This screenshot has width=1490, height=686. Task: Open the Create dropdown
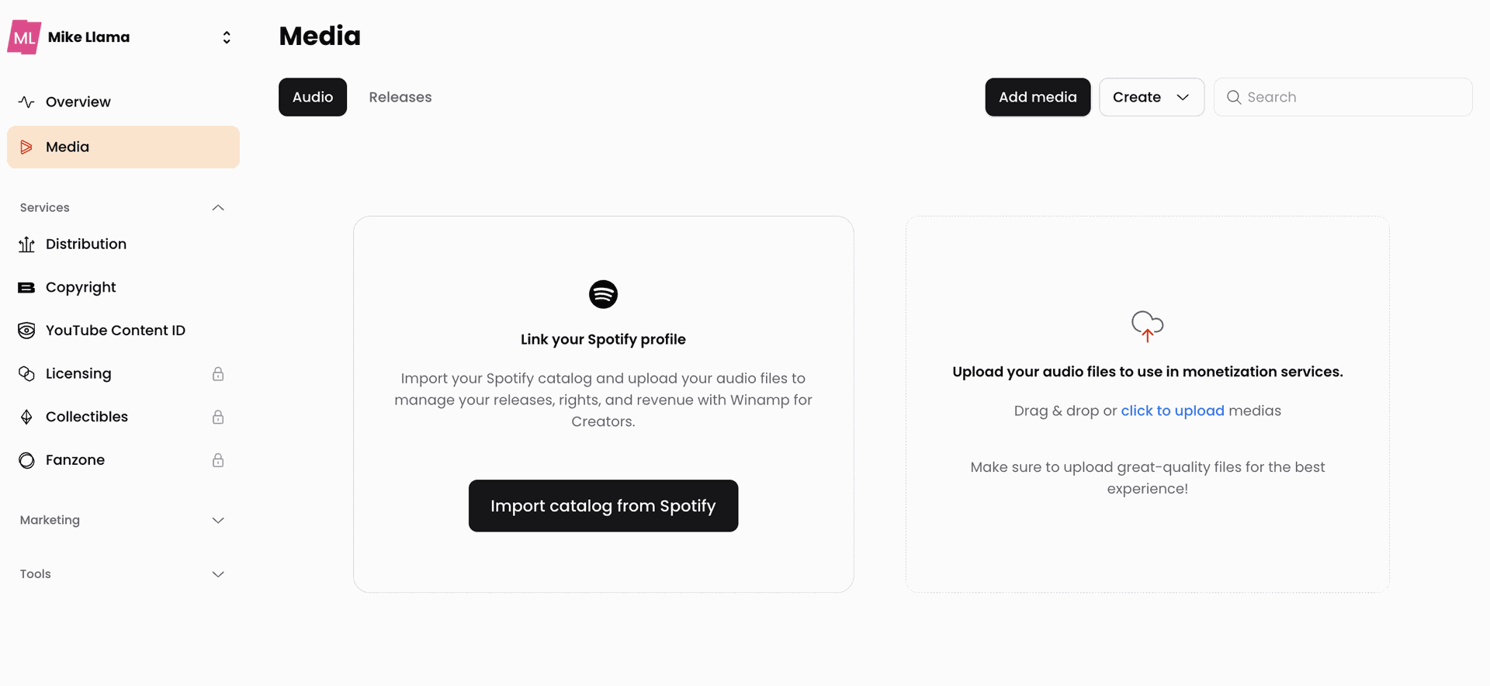click(x=1151, y=97)
